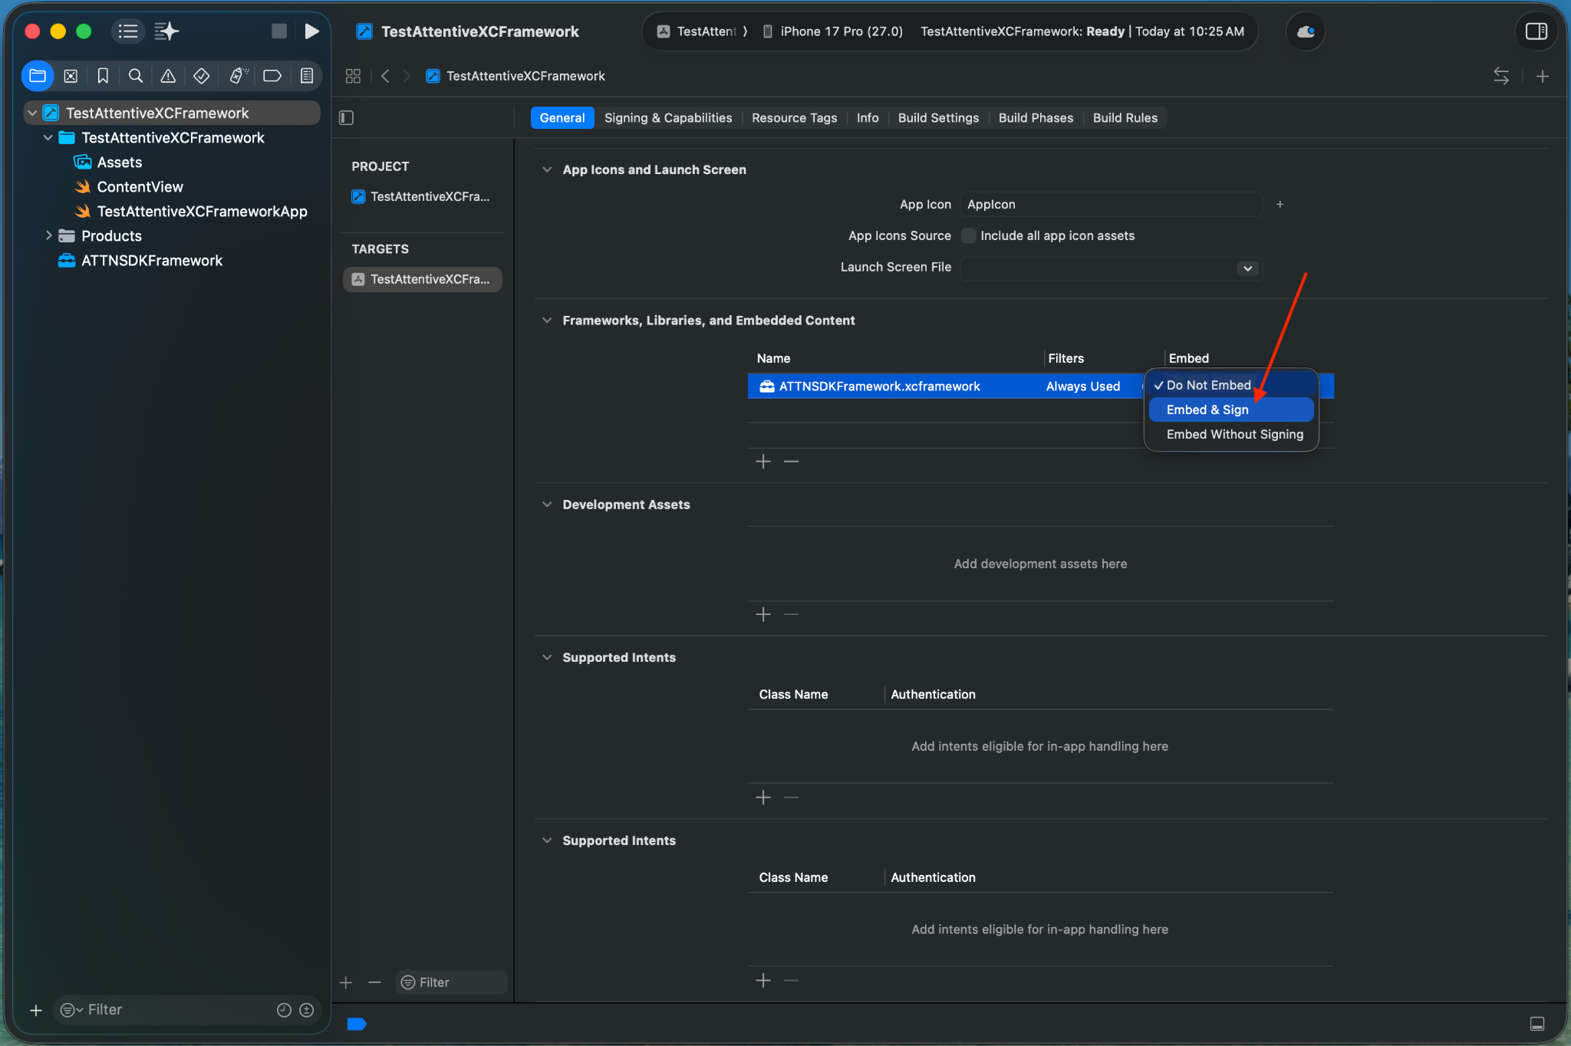Click the Xcode Cloud status icon
Screen dimensions: 1571x1046
(x=1305, y=31)
